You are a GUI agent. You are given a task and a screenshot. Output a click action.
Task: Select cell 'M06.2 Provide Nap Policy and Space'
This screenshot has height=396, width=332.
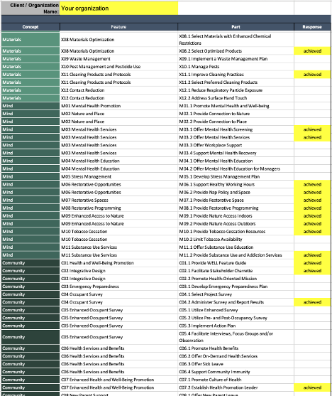point(236,192)
